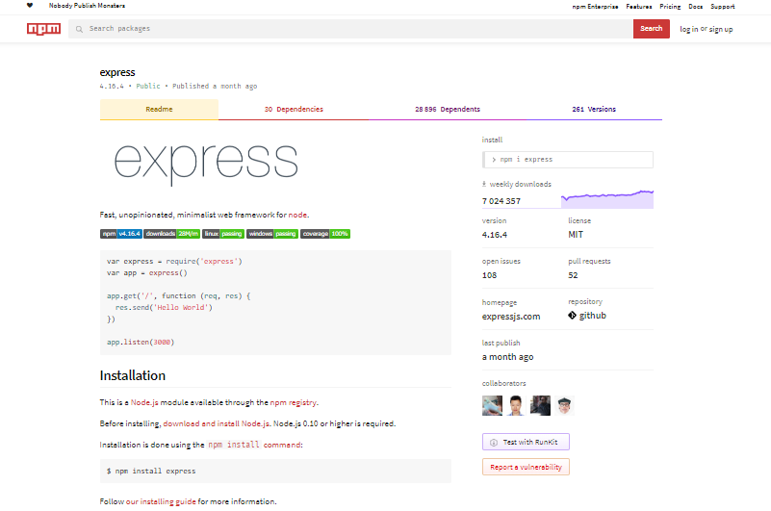Image resolution: width=771 pixels, height=511 pixels.
Task: Click the red Search button
Action: point(651,29)
